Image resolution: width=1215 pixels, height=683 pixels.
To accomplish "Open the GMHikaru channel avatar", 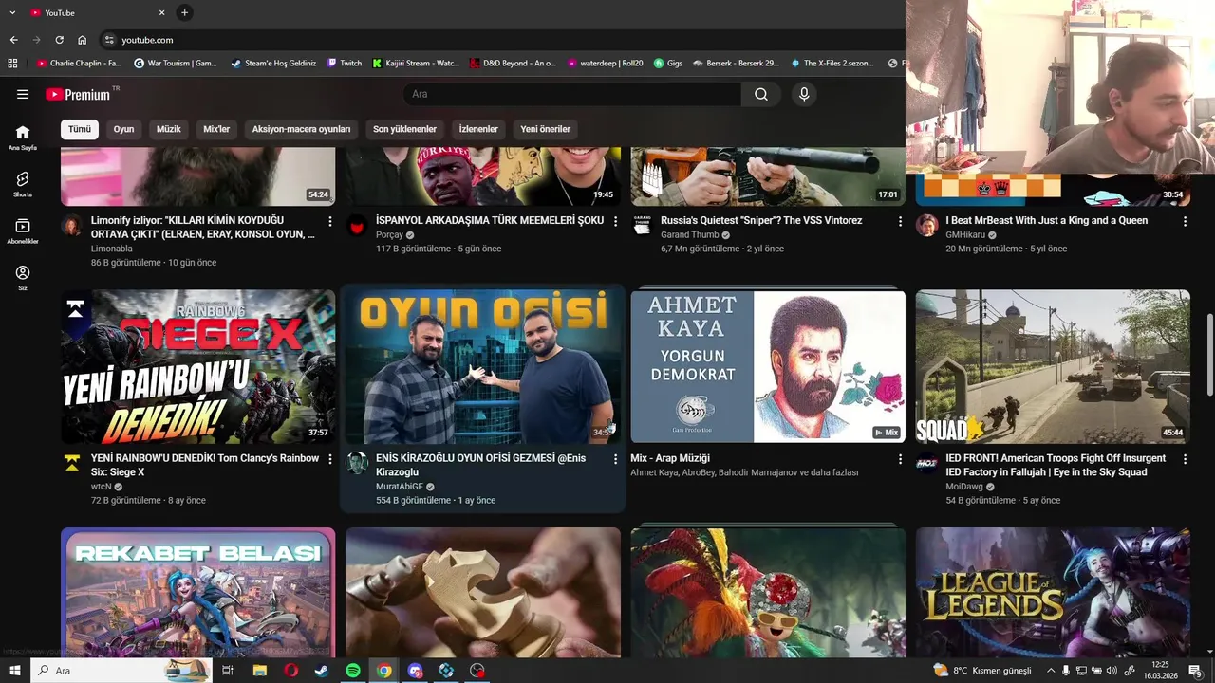I will (x=926, y=226).
